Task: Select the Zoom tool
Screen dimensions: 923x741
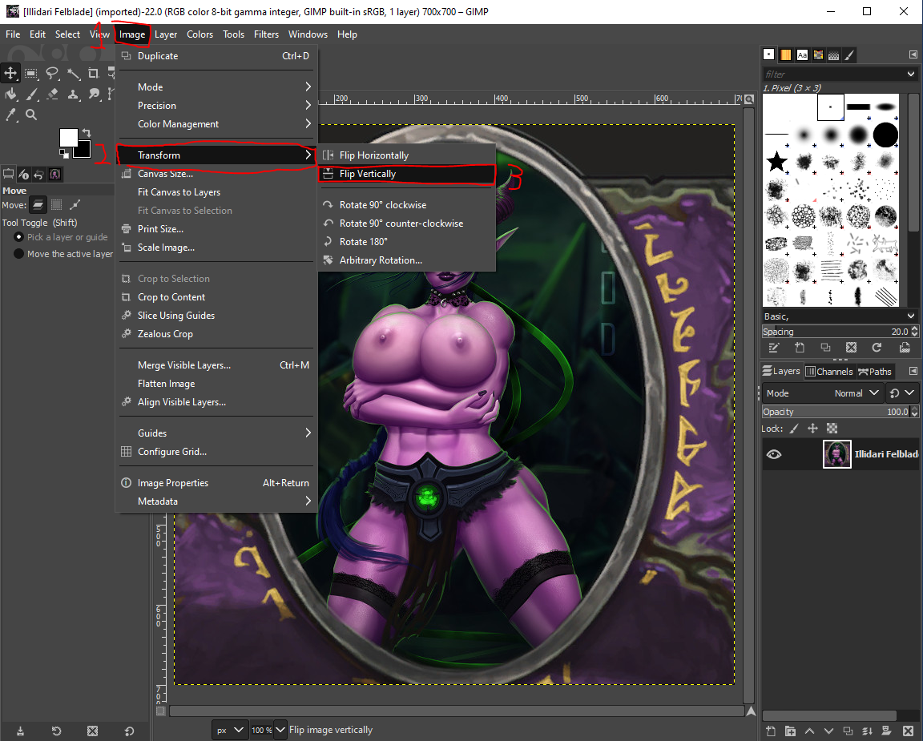Action: (x=30, y=115)
